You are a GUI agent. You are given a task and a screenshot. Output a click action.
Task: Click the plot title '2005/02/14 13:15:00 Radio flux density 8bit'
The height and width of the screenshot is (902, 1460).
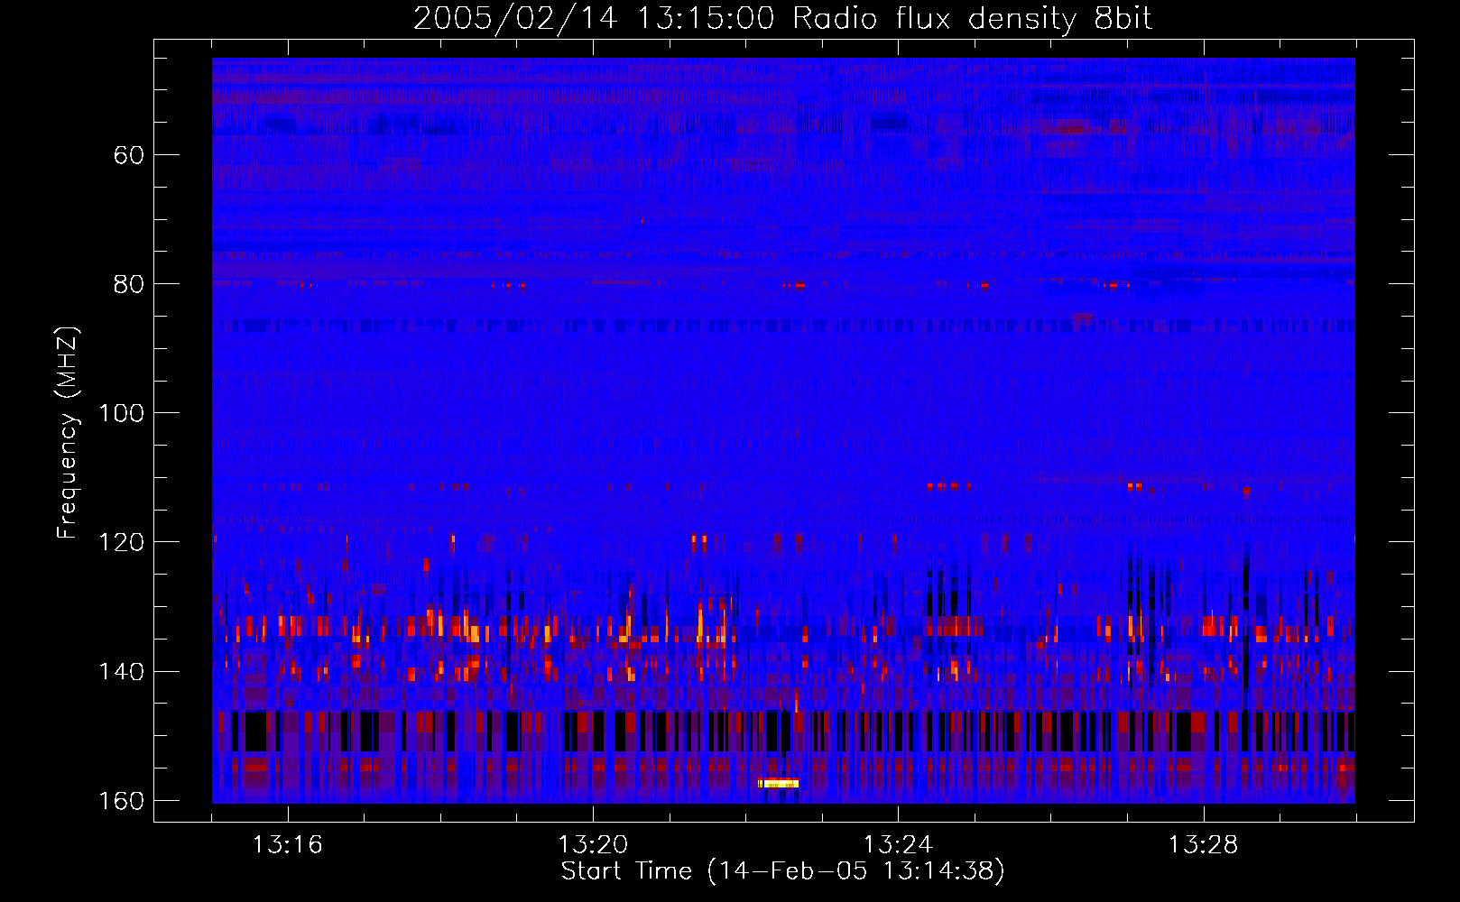pos(782,19)
